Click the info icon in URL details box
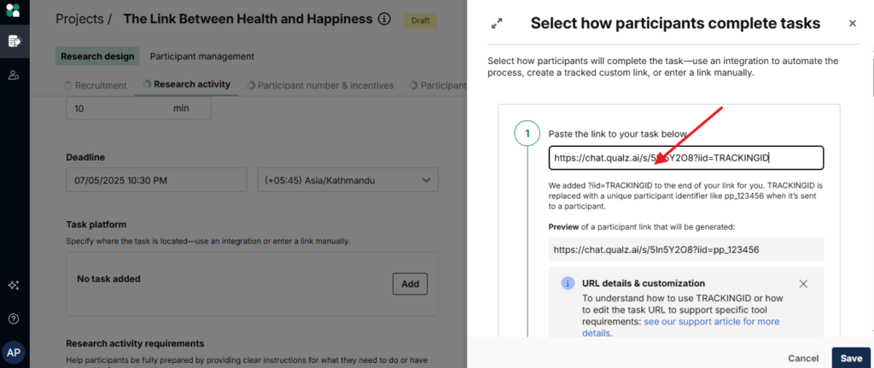Screen dimensions: 874x368 pyautogui.click(x=568, y=283)
